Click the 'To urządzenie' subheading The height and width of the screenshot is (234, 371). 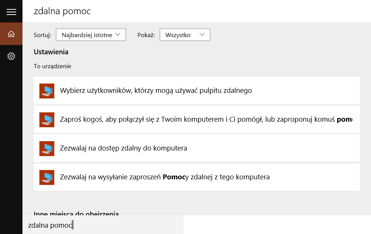(x=52, y=66)
